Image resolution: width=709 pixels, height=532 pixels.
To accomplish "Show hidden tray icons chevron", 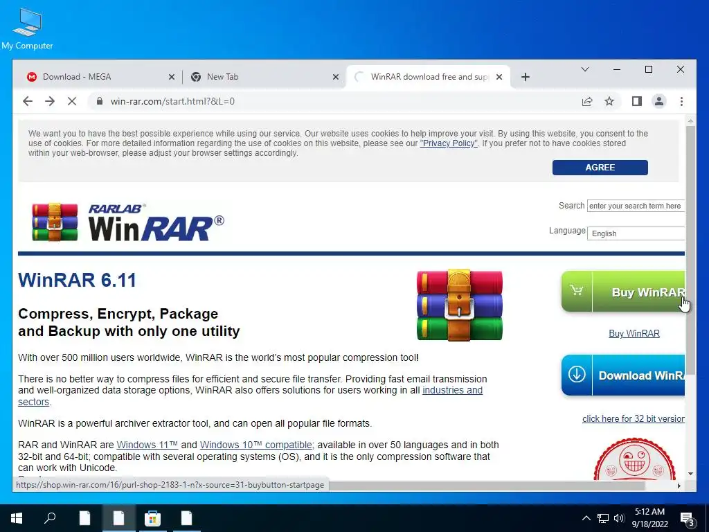I will click(x=586, y=518).
